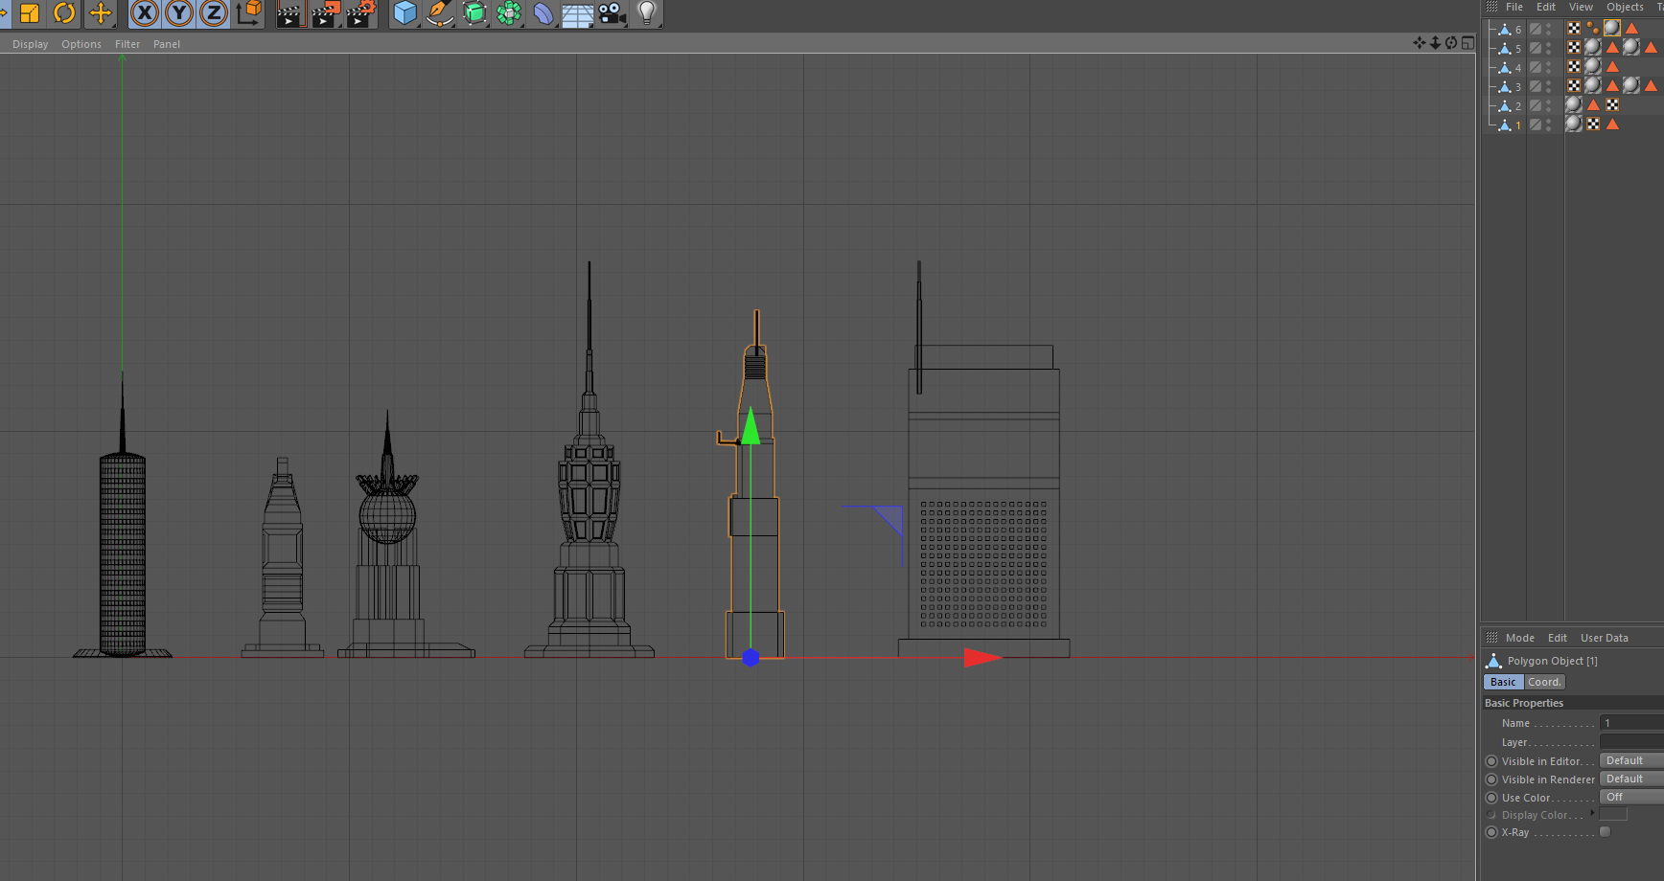The image size is (1664, 881).
Task: Open Visible in Renderer dropdown
Action: pos(1631,779)
